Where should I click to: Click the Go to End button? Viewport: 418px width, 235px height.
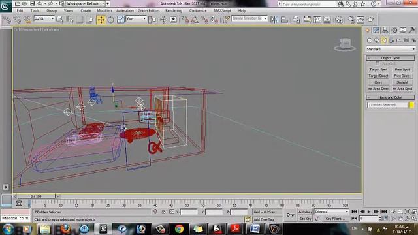click(384, 211)
